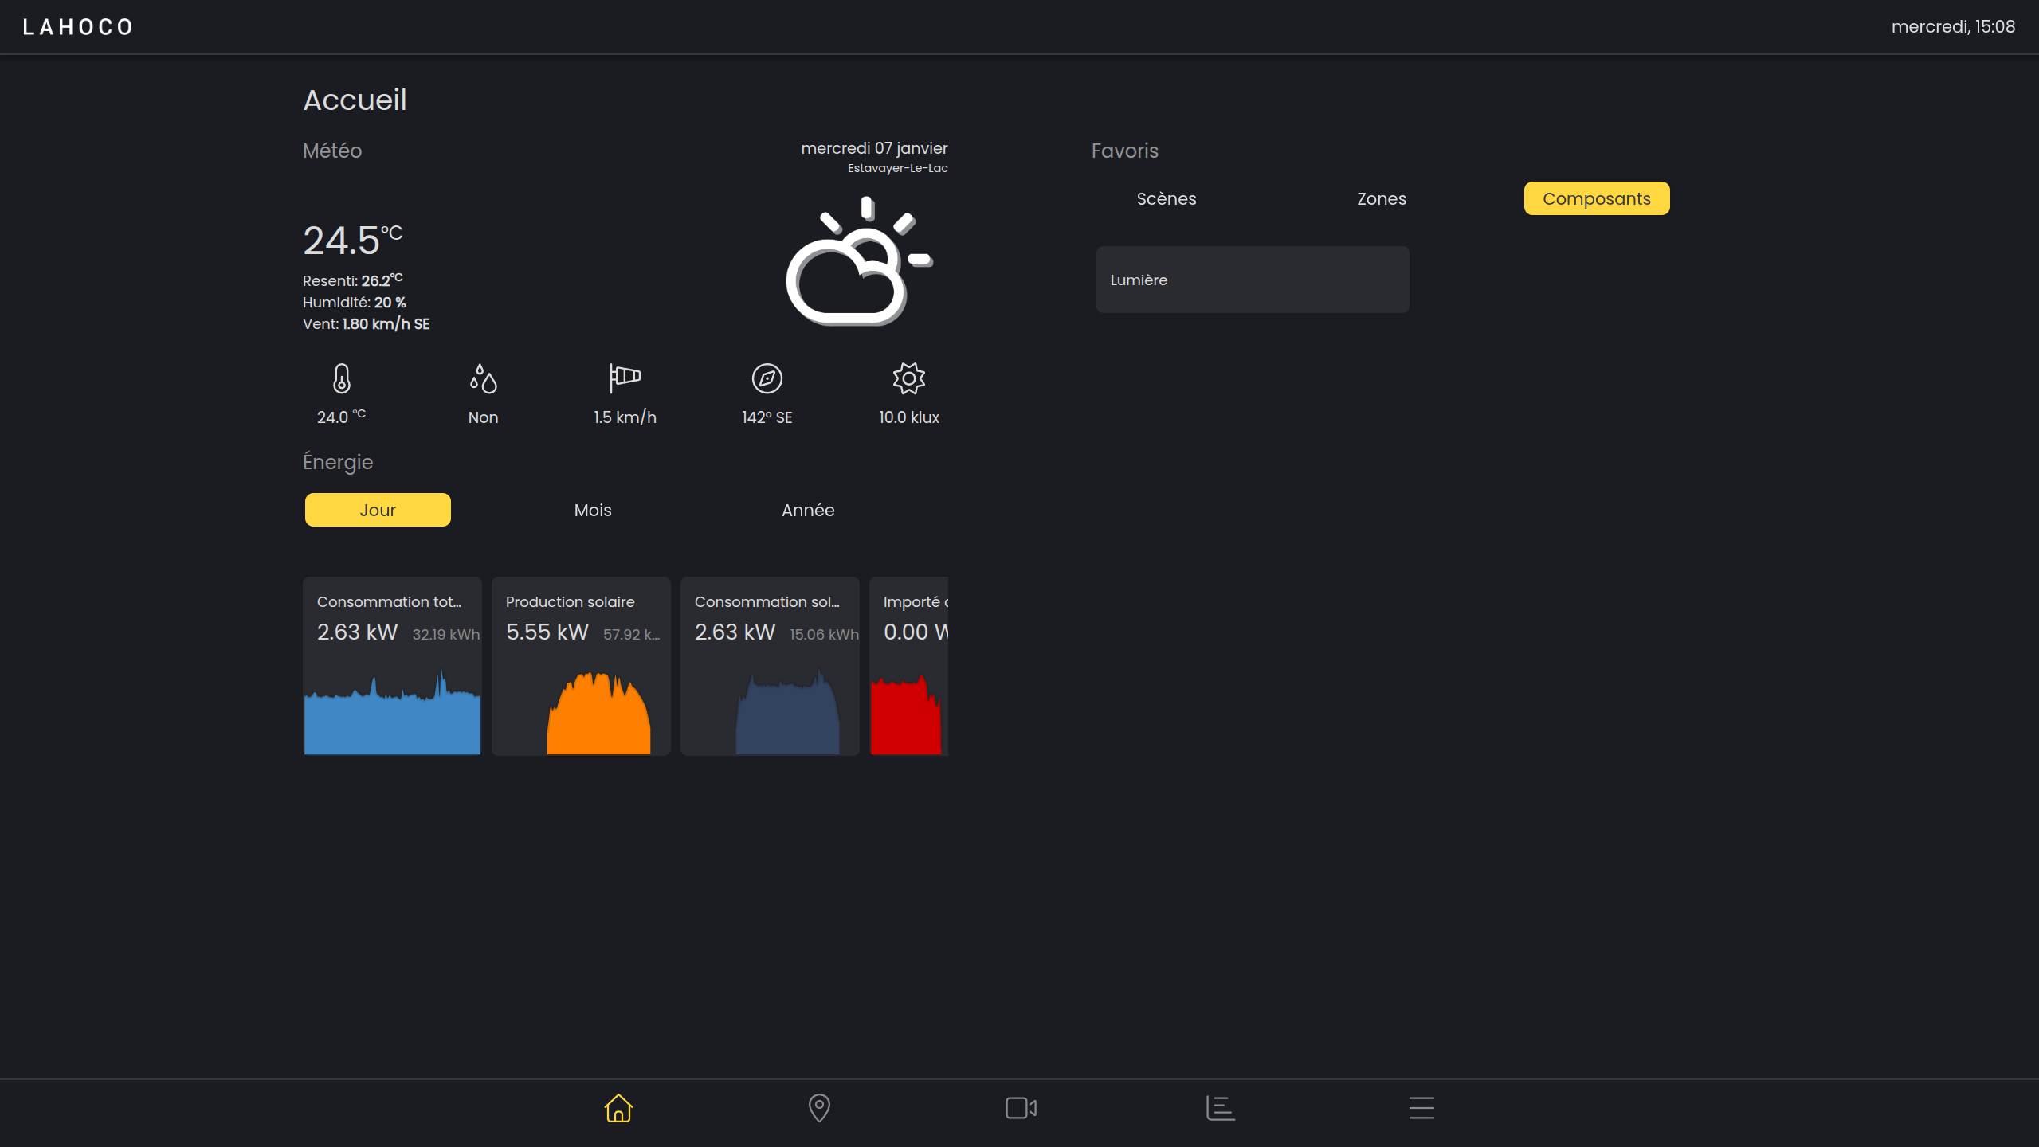Click the compass wind direction icon

(767, 378)
